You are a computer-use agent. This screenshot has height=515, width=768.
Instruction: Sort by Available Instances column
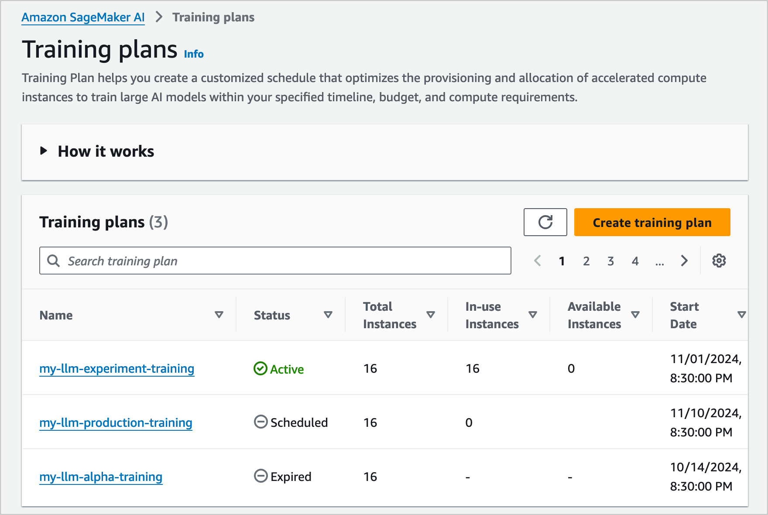635,315
